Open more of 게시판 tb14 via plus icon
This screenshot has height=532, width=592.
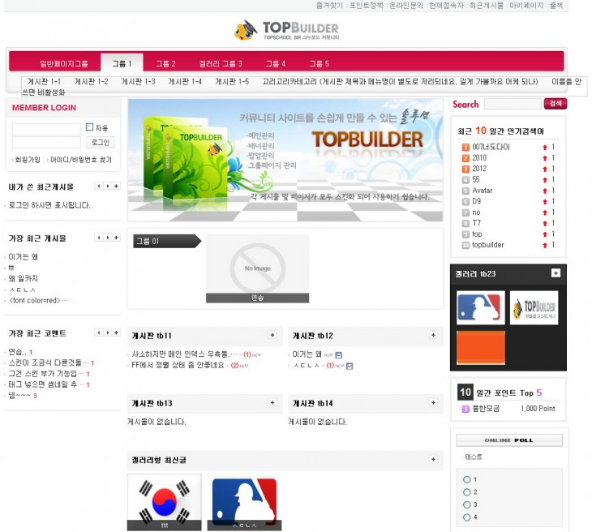[x=433, y=403]
